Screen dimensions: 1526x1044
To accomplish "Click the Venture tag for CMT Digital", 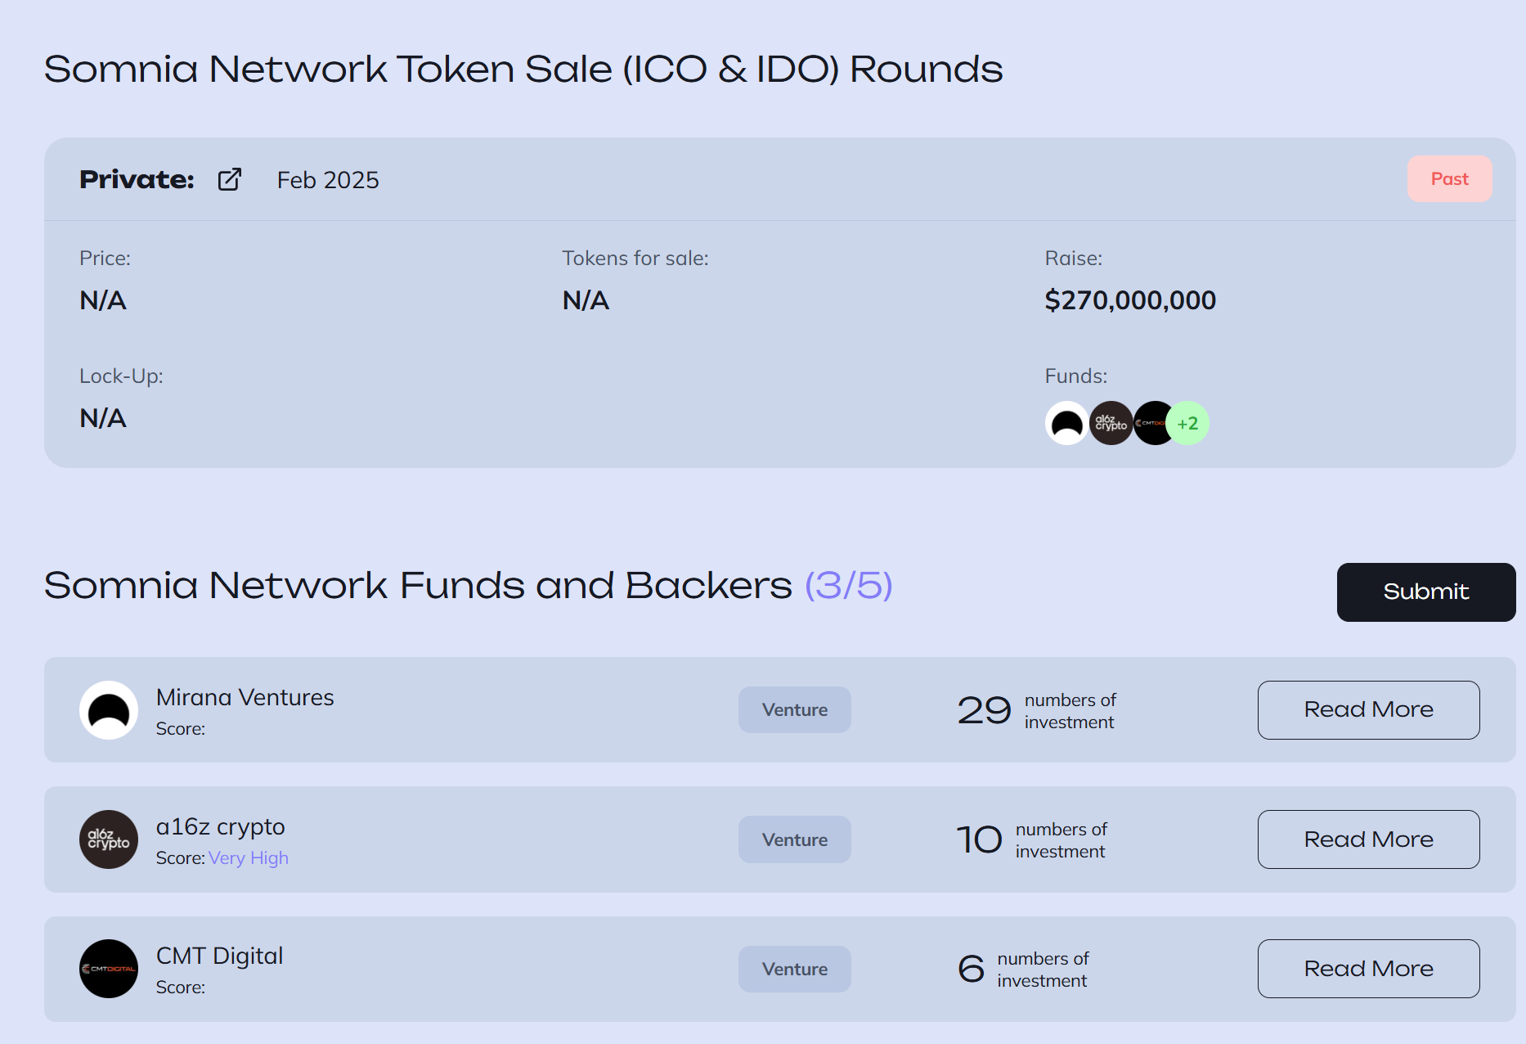I will tap(794, 969).
